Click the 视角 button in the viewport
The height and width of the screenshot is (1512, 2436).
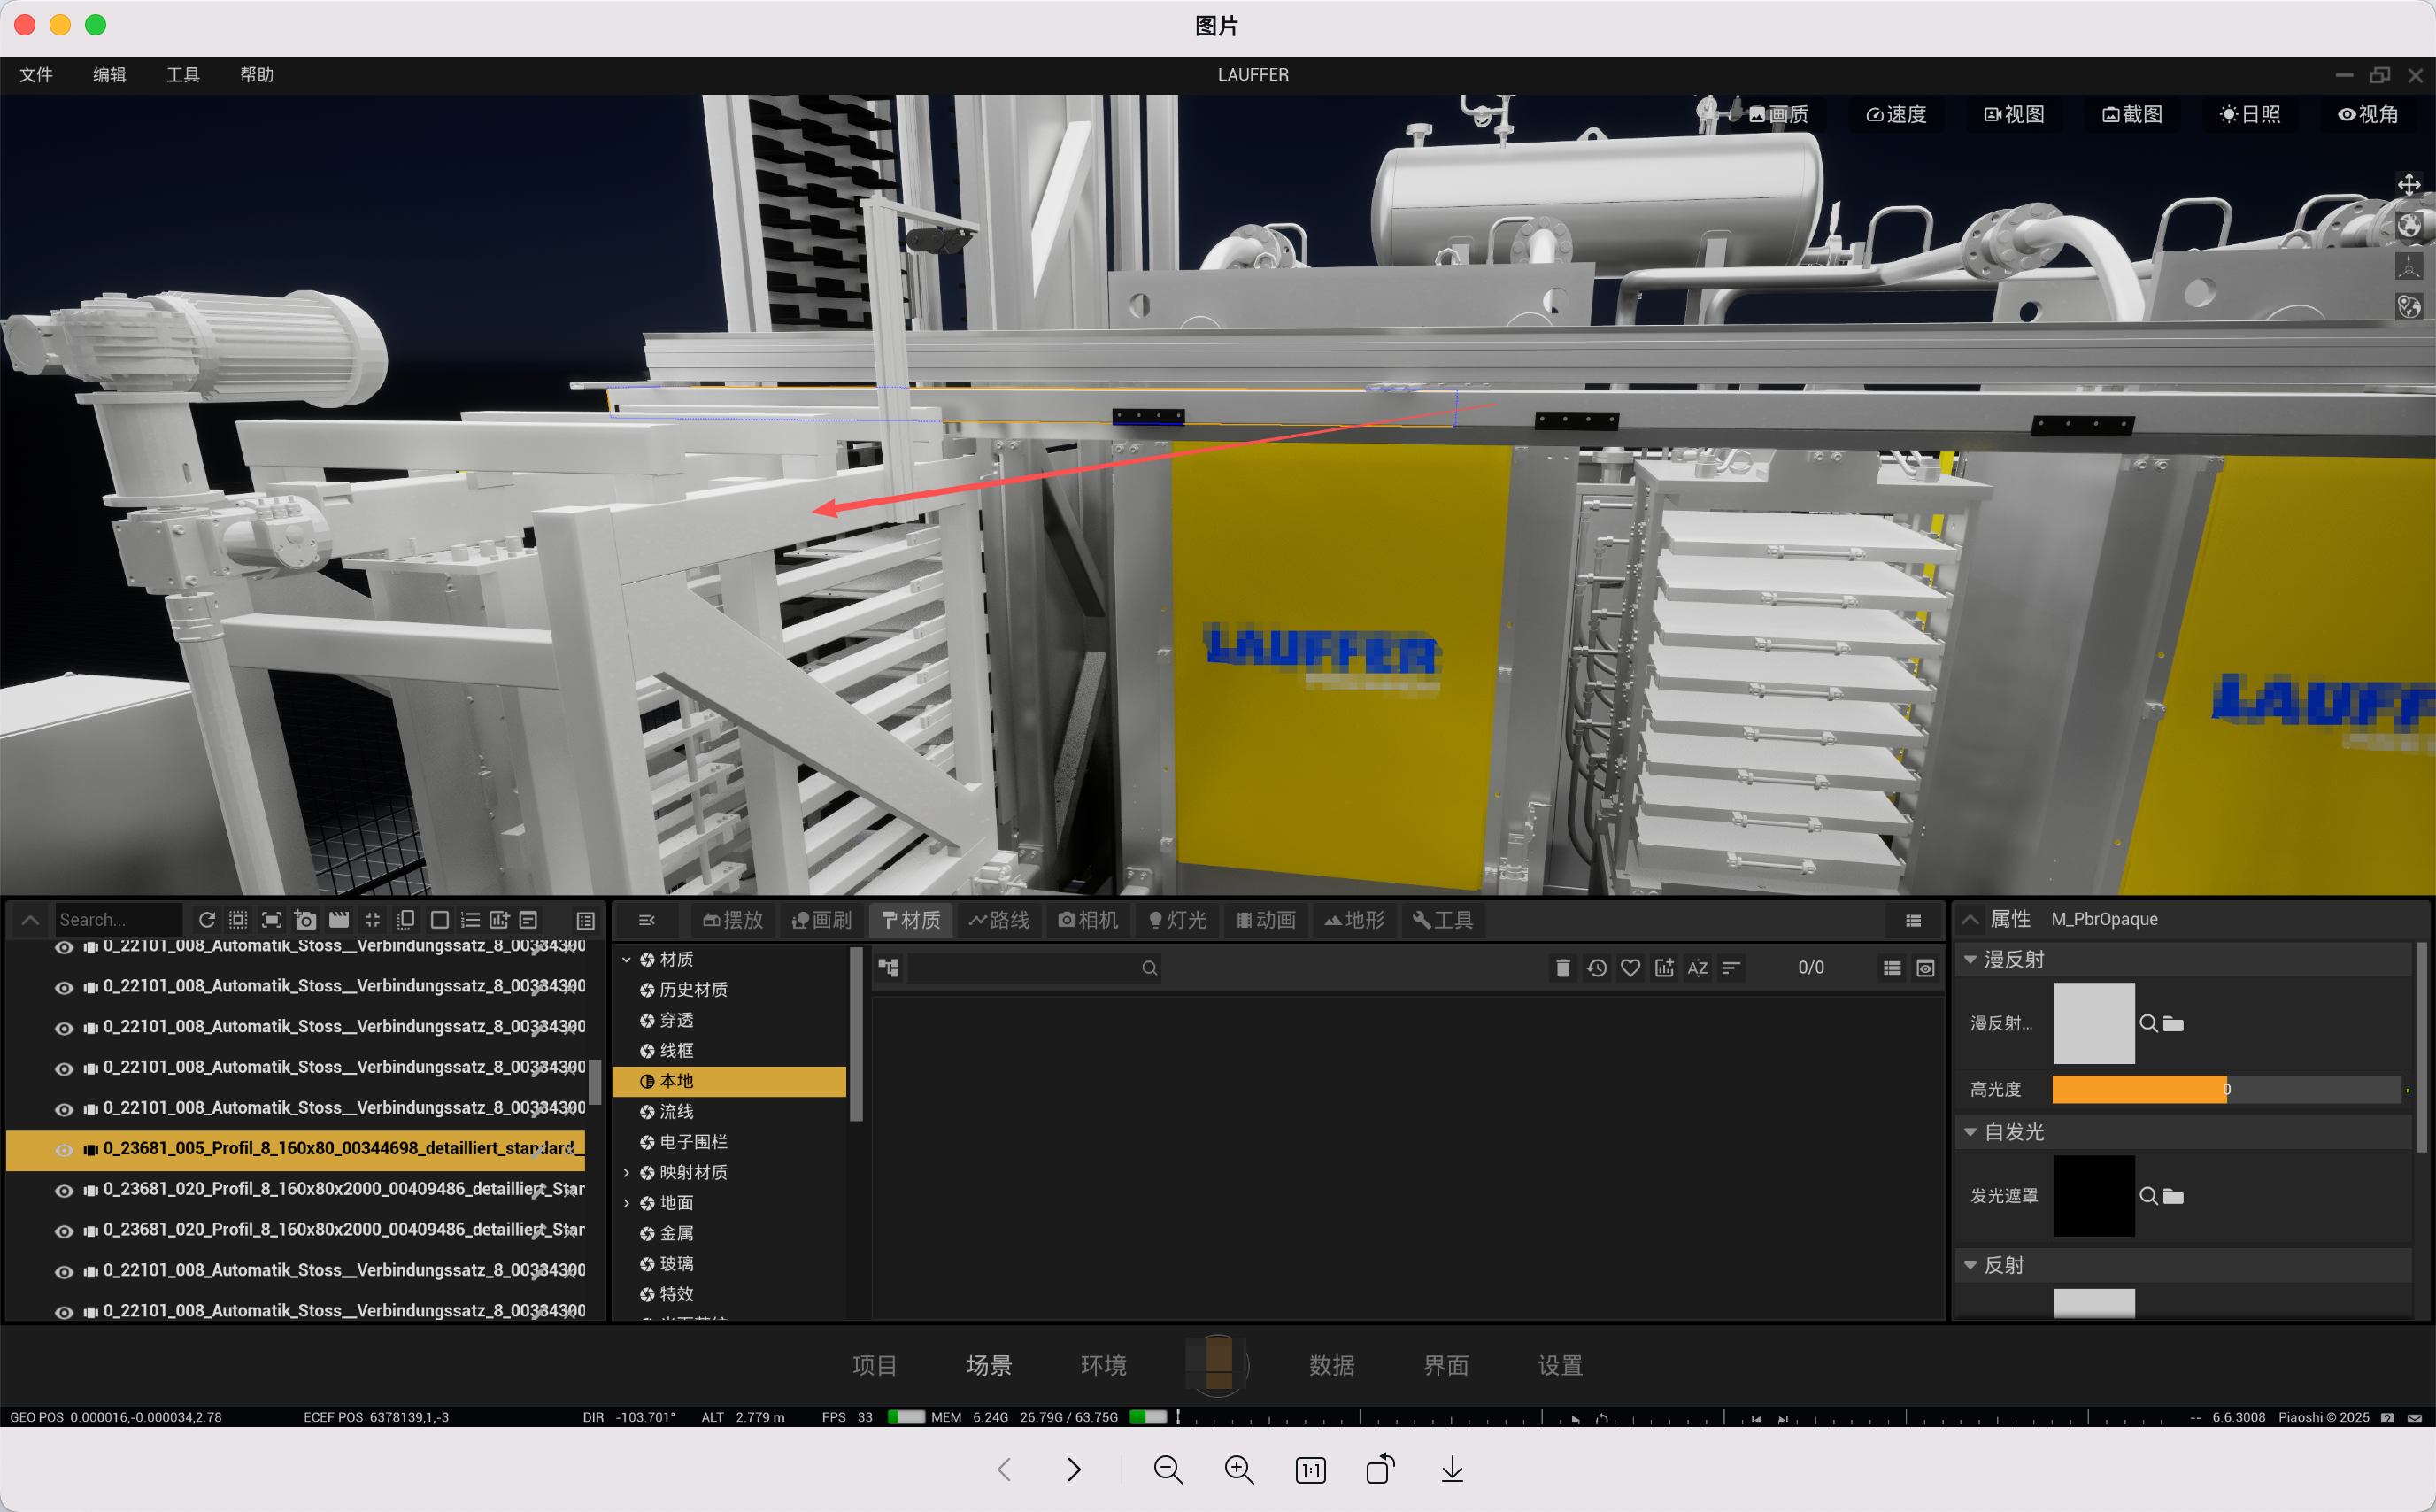tap(2368, 115)
